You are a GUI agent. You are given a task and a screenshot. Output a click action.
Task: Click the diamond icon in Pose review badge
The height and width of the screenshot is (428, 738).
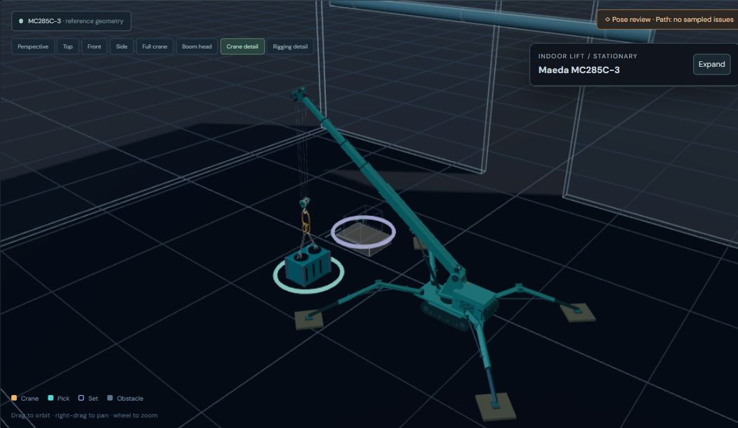coord(607,20)
